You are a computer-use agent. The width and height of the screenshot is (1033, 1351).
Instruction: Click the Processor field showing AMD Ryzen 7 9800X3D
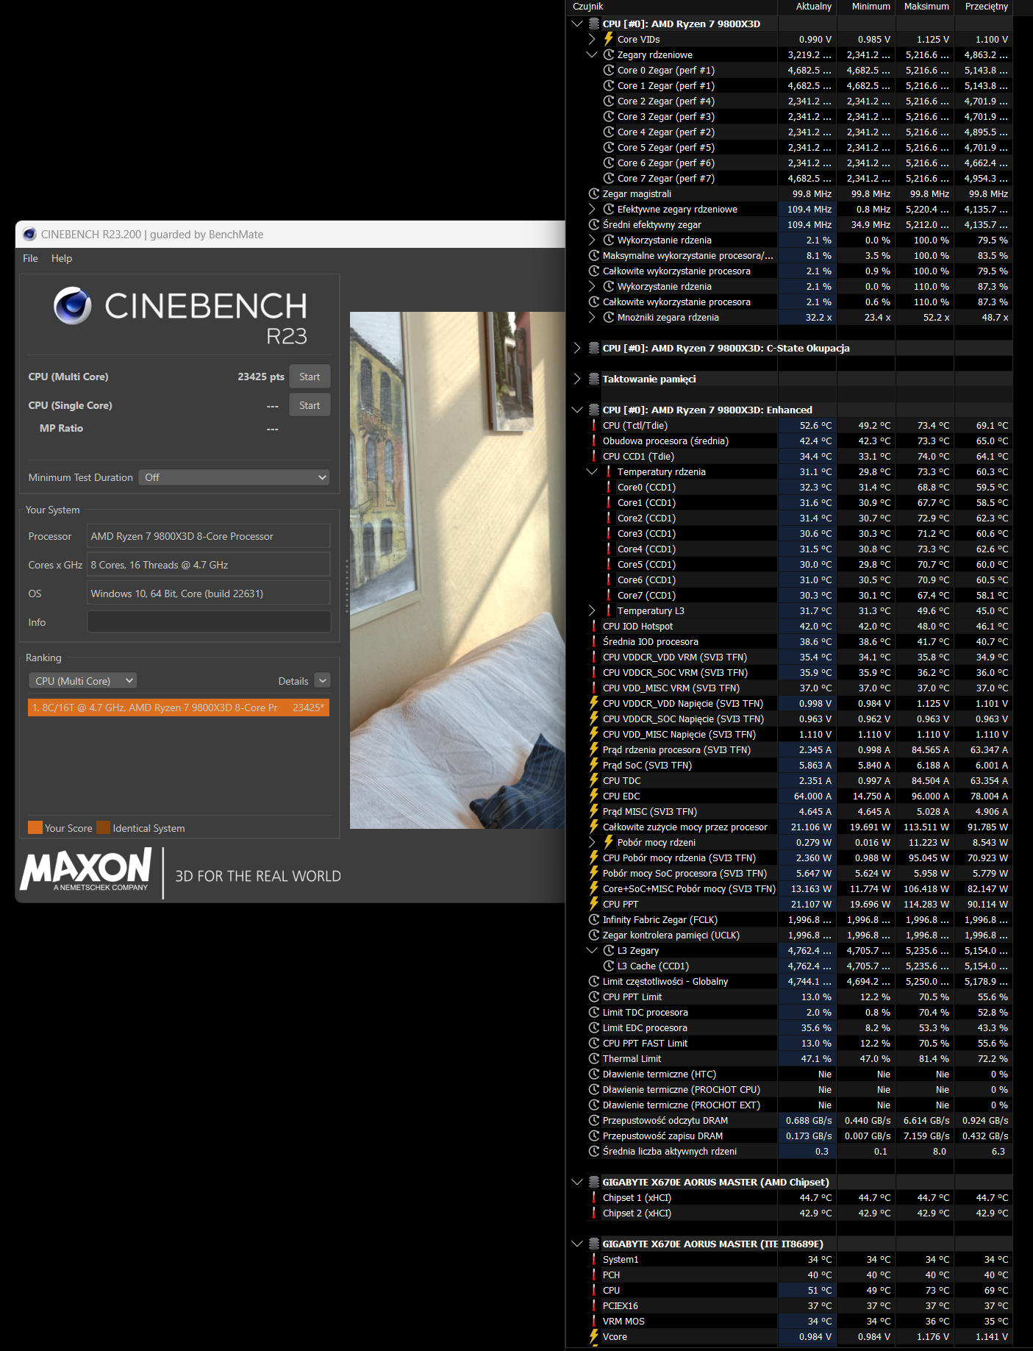click(x=209, y=536)
